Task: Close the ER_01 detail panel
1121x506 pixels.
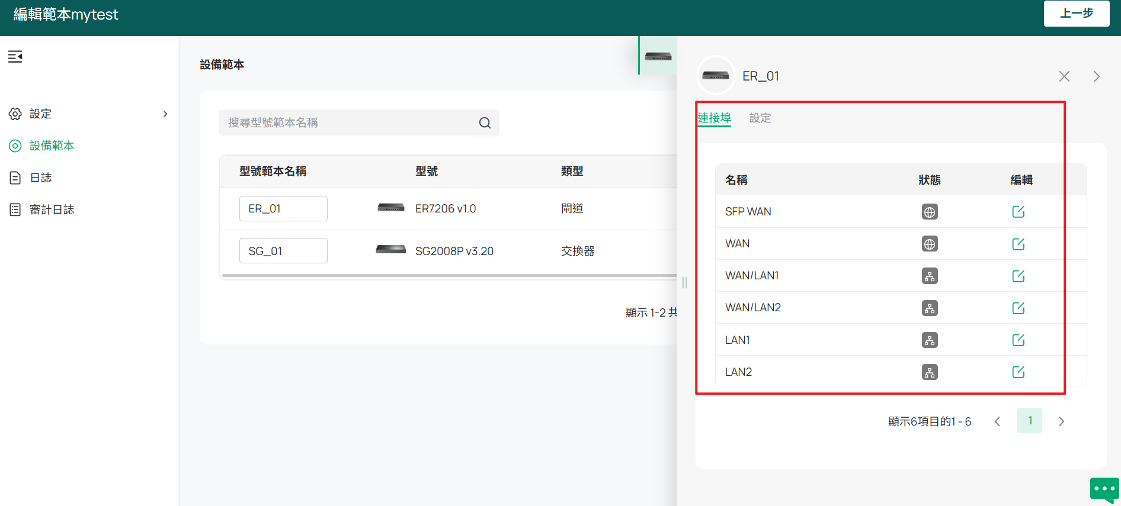Action: (x=1064, y=76)
